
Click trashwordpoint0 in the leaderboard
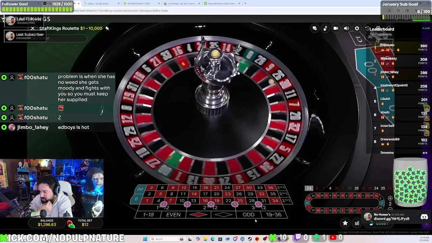394,85
